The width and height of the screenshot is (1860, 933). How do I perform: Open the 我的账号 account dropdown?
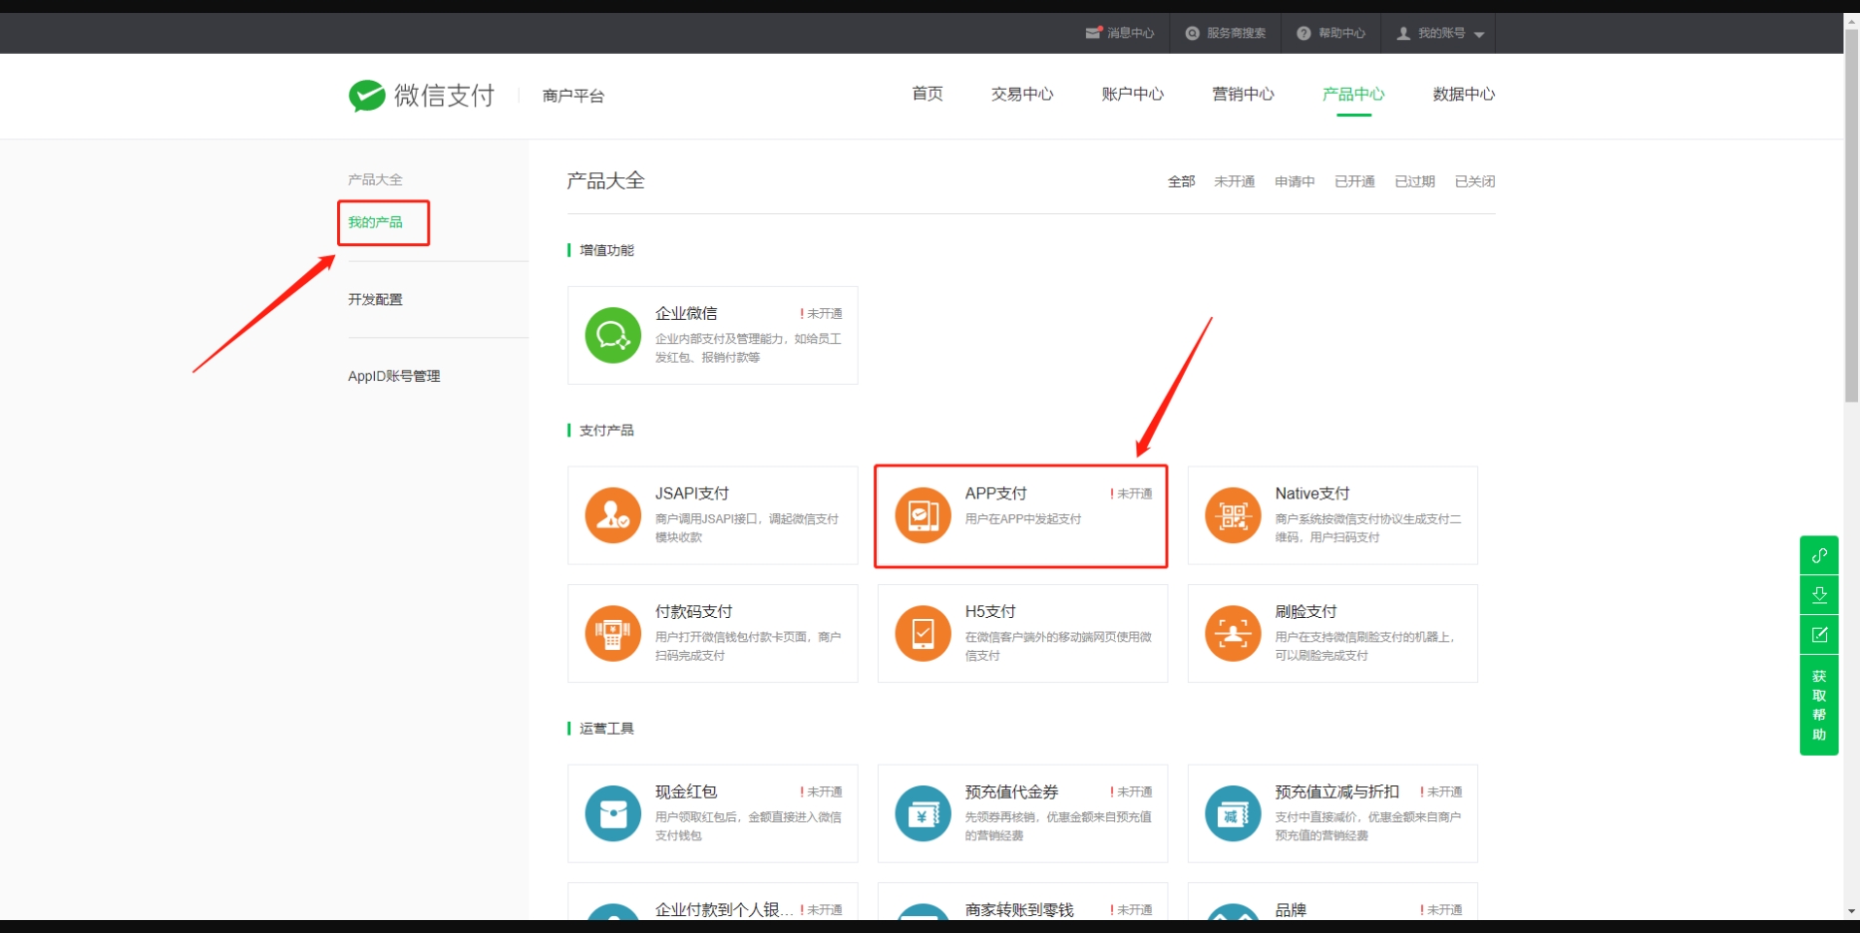1440,34
